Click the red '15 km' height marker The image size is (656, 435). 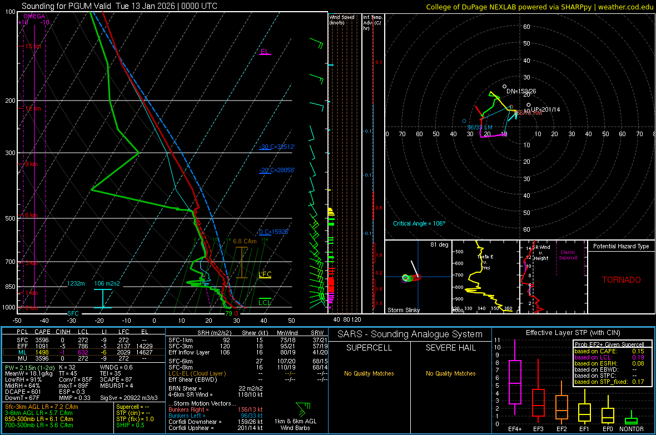[33, 47]
